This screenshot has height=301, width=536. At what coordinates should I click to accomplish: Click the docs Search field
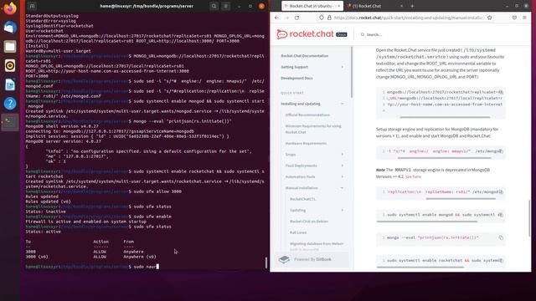coord(374,34)
